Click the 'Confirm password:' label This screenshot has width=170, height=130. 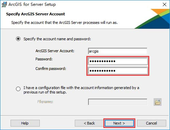click(51, 69)
